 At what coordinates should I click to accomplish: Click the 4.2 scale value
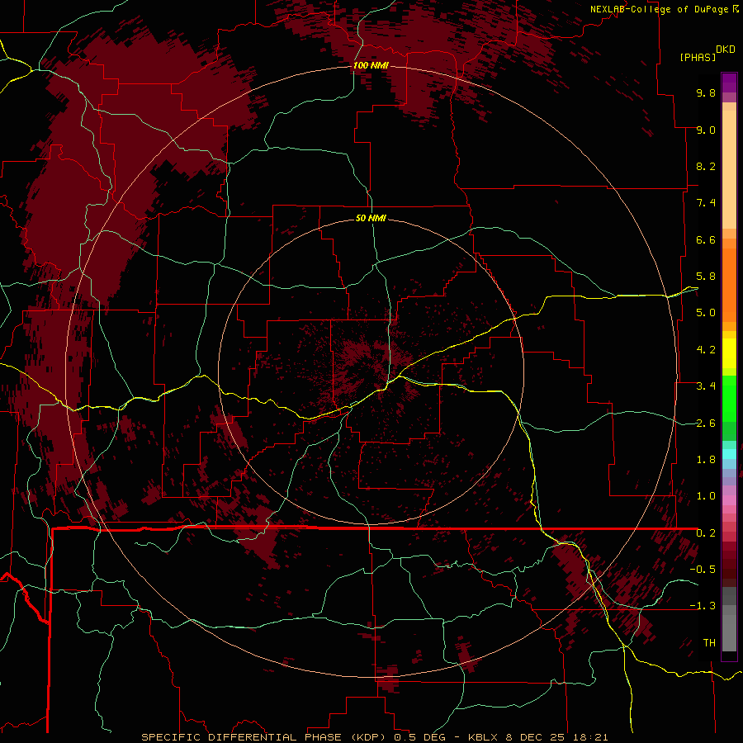pyautogui.click(x=706, y=350)
